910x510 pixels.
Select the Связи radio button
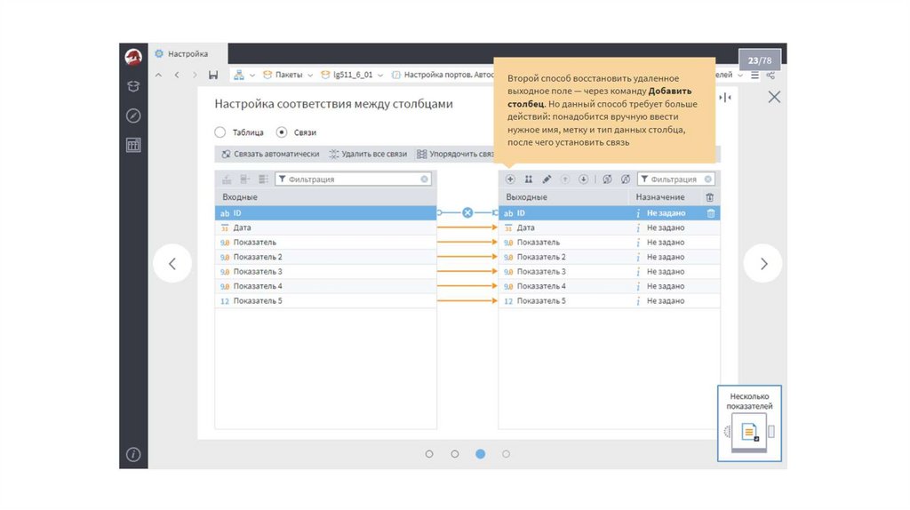pos(282,132)
